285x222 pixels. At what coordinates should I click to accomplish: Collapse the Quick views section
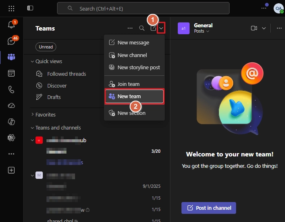coord(32,62)
